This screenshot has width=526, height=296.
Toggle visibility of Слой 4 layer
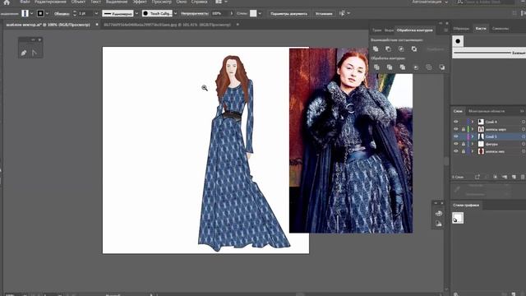click(455, 122)
